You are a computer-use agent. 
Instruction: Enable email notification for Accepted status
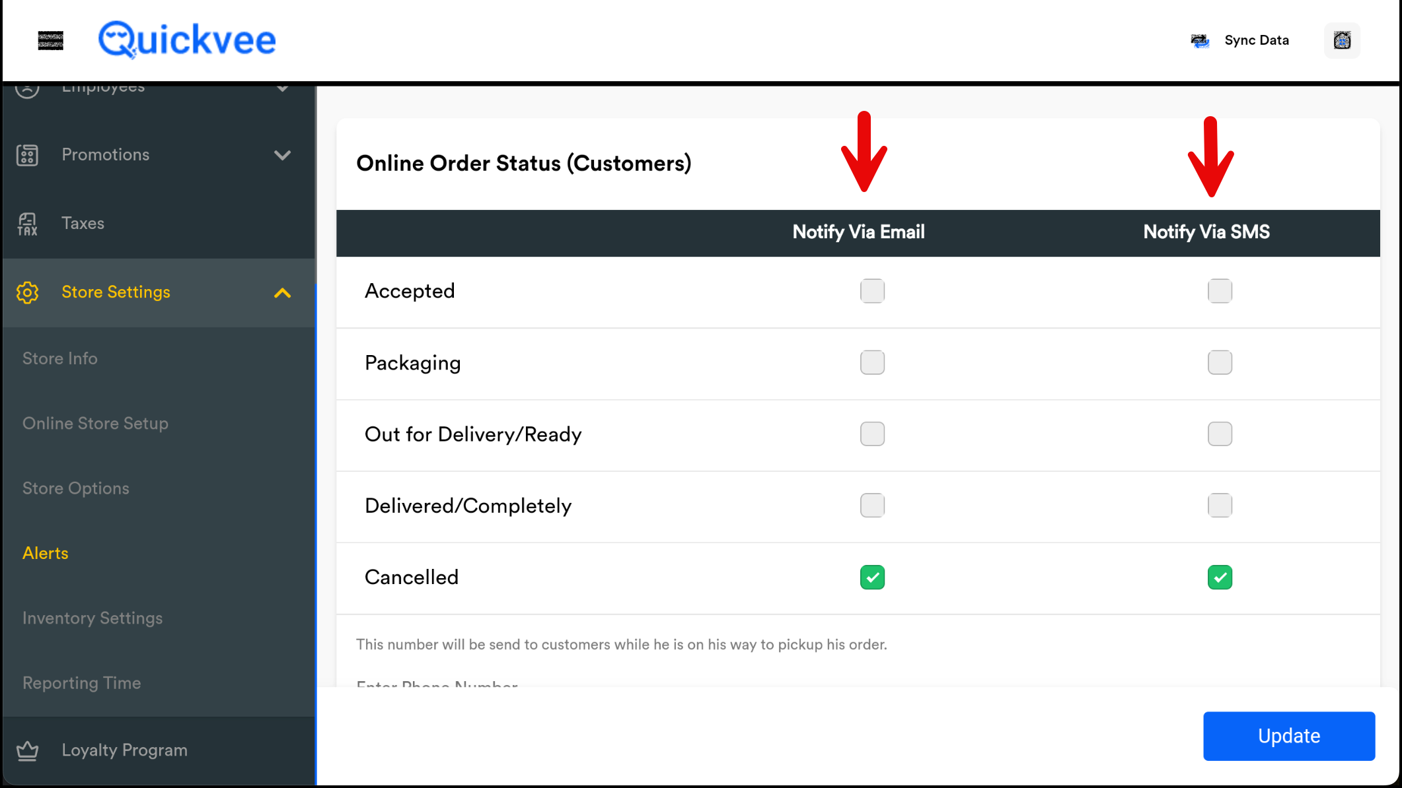click(x=872, y=291)
